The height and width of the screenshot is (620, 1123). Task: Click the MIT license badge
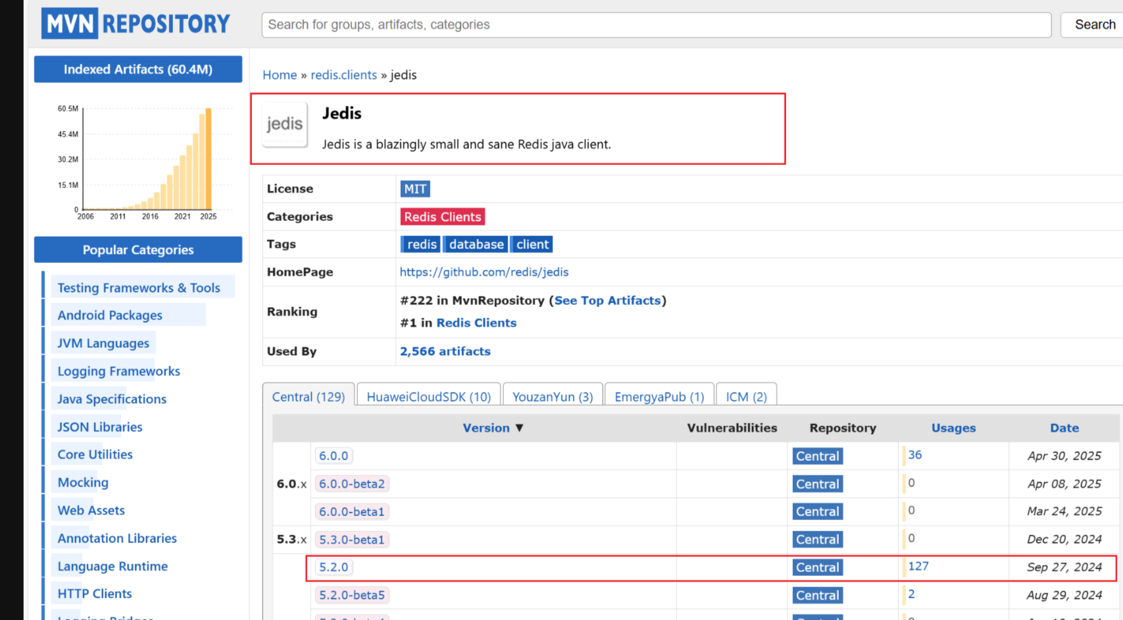415,189
